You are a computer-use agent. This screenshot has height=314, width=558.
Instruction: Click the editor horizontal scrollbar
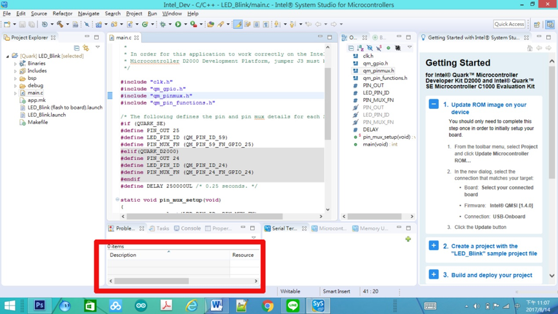point(204,216)
